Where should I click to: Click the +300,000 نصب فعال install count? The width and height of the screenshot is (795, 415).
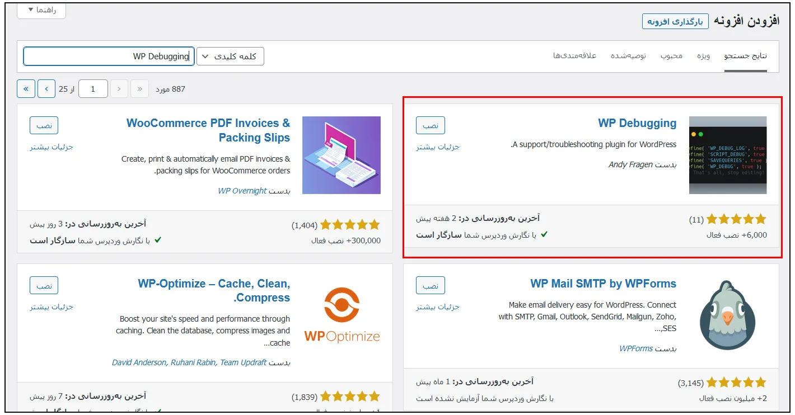coord(346,240)
